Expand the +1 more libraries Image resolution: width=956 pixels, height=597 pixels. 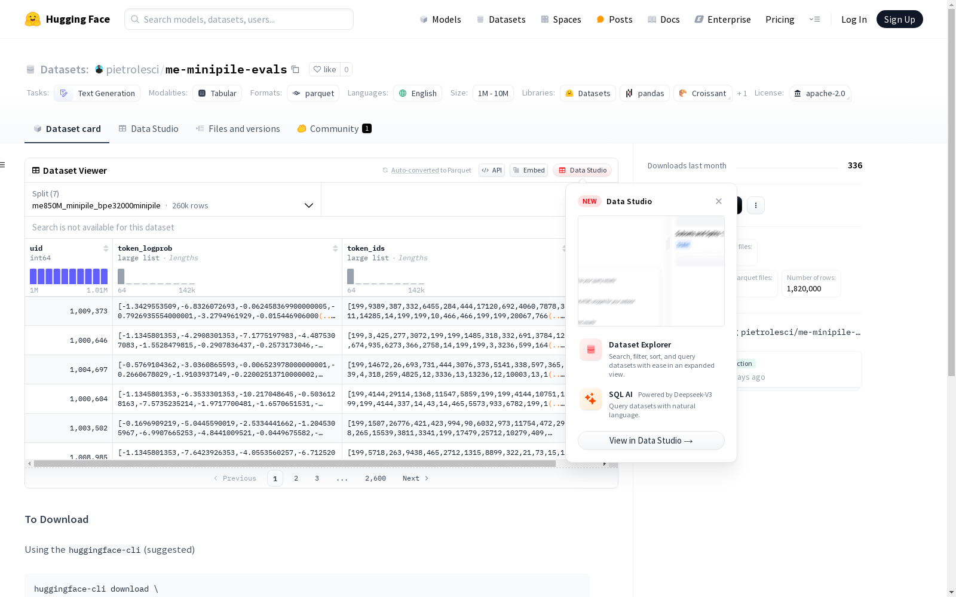[x=742, y=93]
